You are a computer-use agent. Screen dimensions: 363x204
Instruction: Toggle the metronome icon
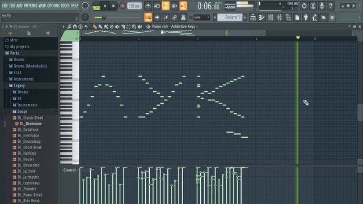pyautogui.click(x=148, y=6)
